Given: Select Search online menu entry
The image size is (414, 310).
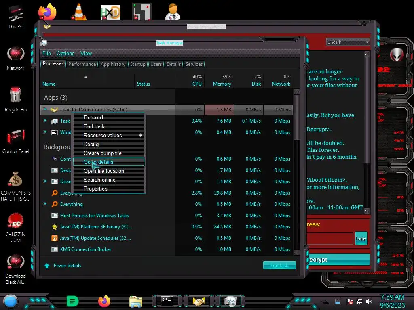Looking at the screenshot, I should pos(109,180).
